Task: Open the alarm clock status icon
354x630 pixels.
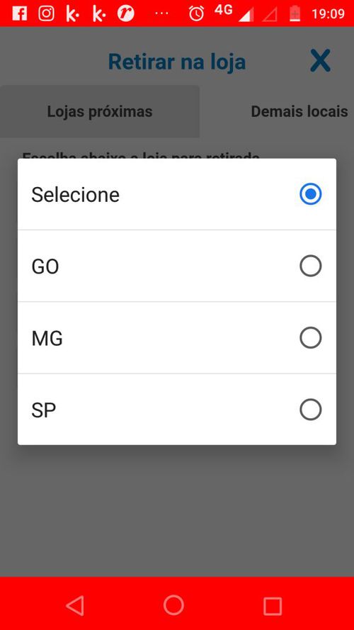Action: coord(197,13)
